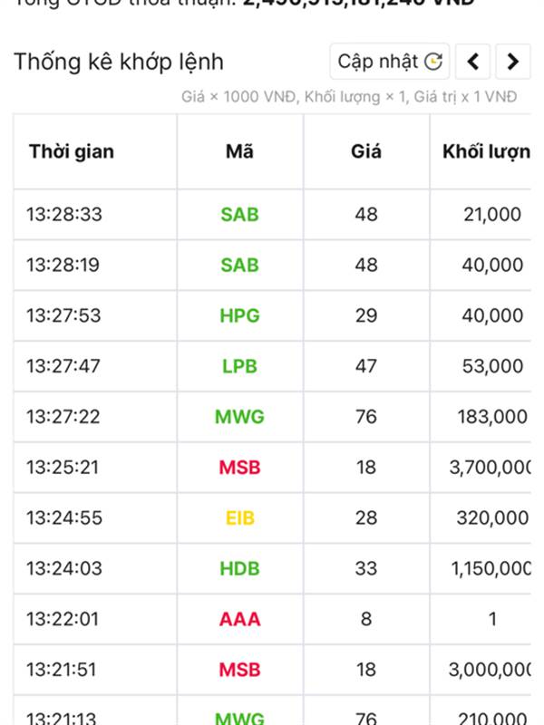Go to next page with right arrow

tap(512, 61)
